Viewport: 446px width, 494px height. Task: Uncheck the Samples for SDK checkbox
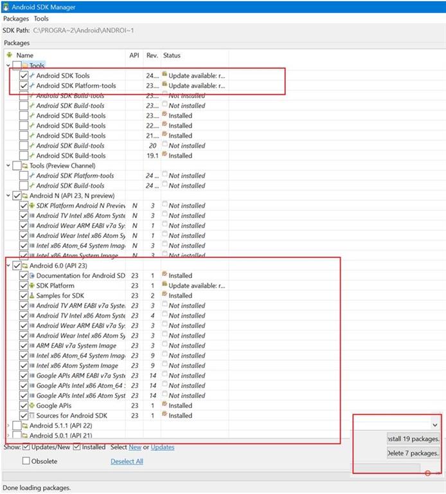coord(24,295)
